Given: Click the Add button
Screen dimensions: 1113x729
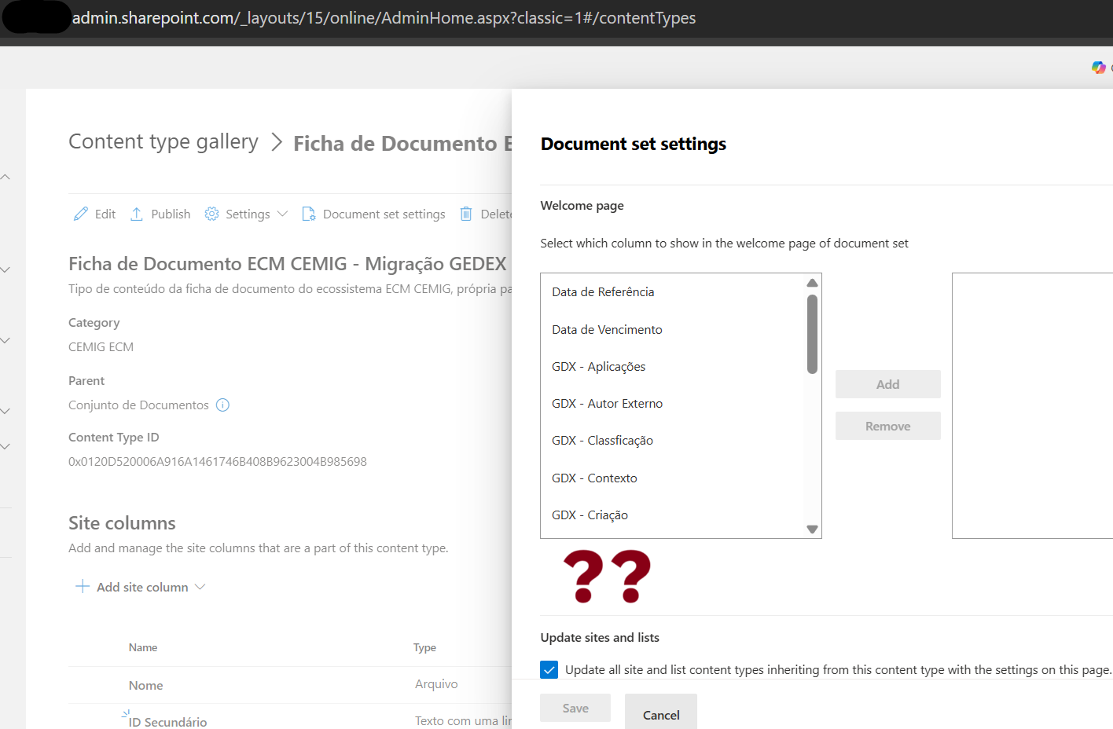Looking at the screenshot, I should coord(888,384).
